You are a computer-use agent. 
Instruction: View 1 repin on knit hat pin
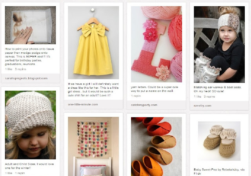(x=20, y=173)
